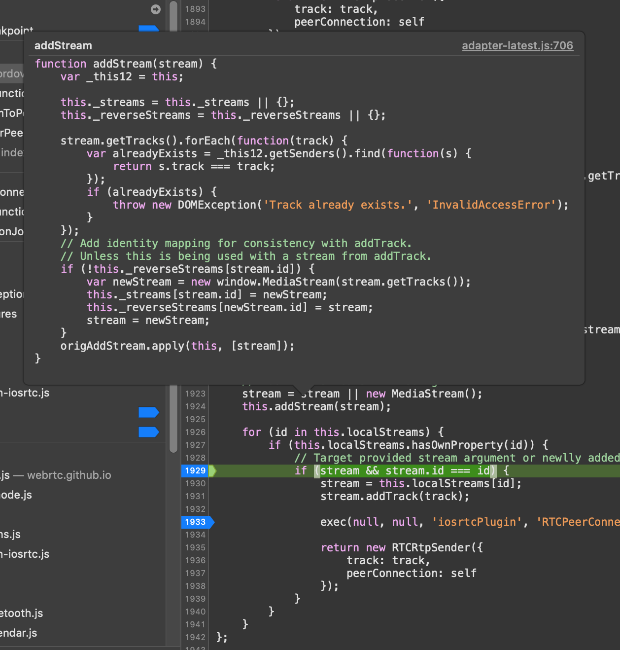Click the sidebar scrollbar thumb next to line 1893

pyautogui.click(x=173, y=16)
